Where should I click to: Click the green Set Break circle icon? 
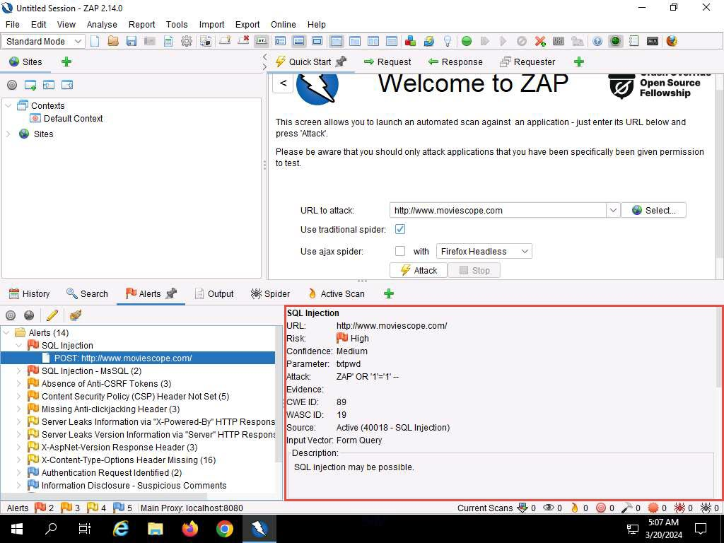466,41
